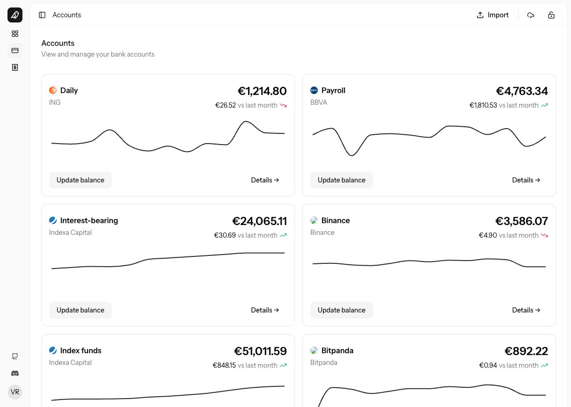Click the Index funds balance amount
The height and width of the screenshot is (407, 571).
(260, 350)
